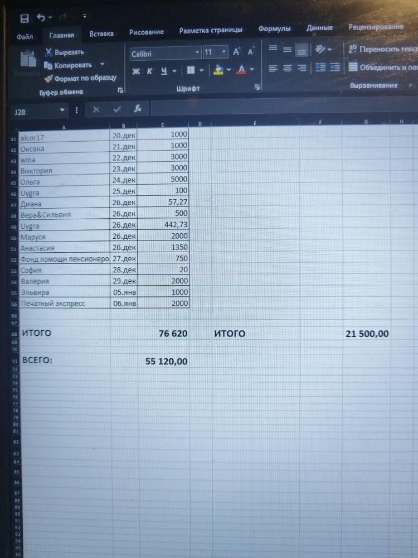Image resolution: width=418 pixels, height=558 pixels.
Task: Click the Undo arrow icon
Action: pos(41,18)
